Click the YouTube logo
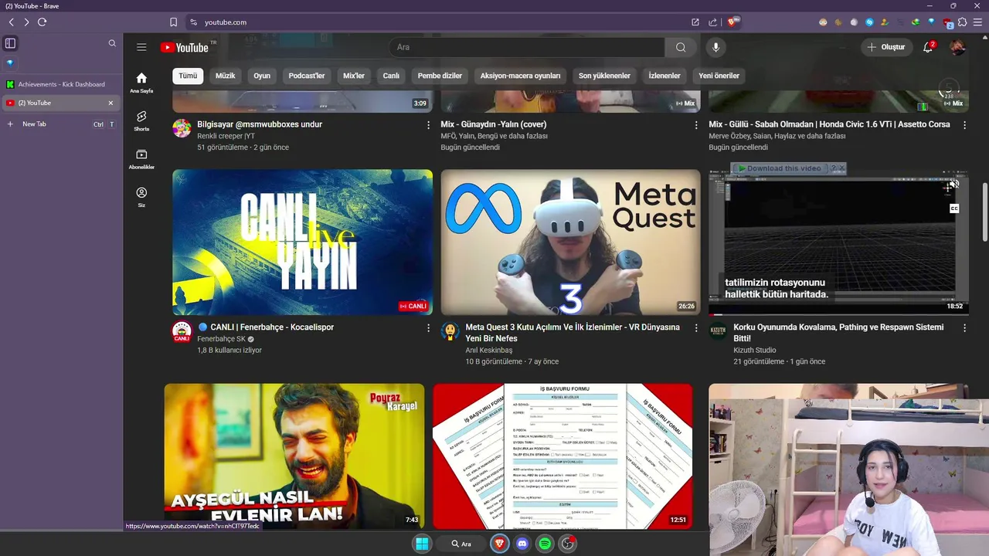This screenshot has width=989, height=556. pyautogui.click(x=185, y=47)
